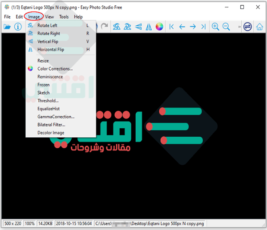The width and height of the screenshot is (267, 230).
Task: Apply the Reminiscence effect from the menu
Action: 61,77
